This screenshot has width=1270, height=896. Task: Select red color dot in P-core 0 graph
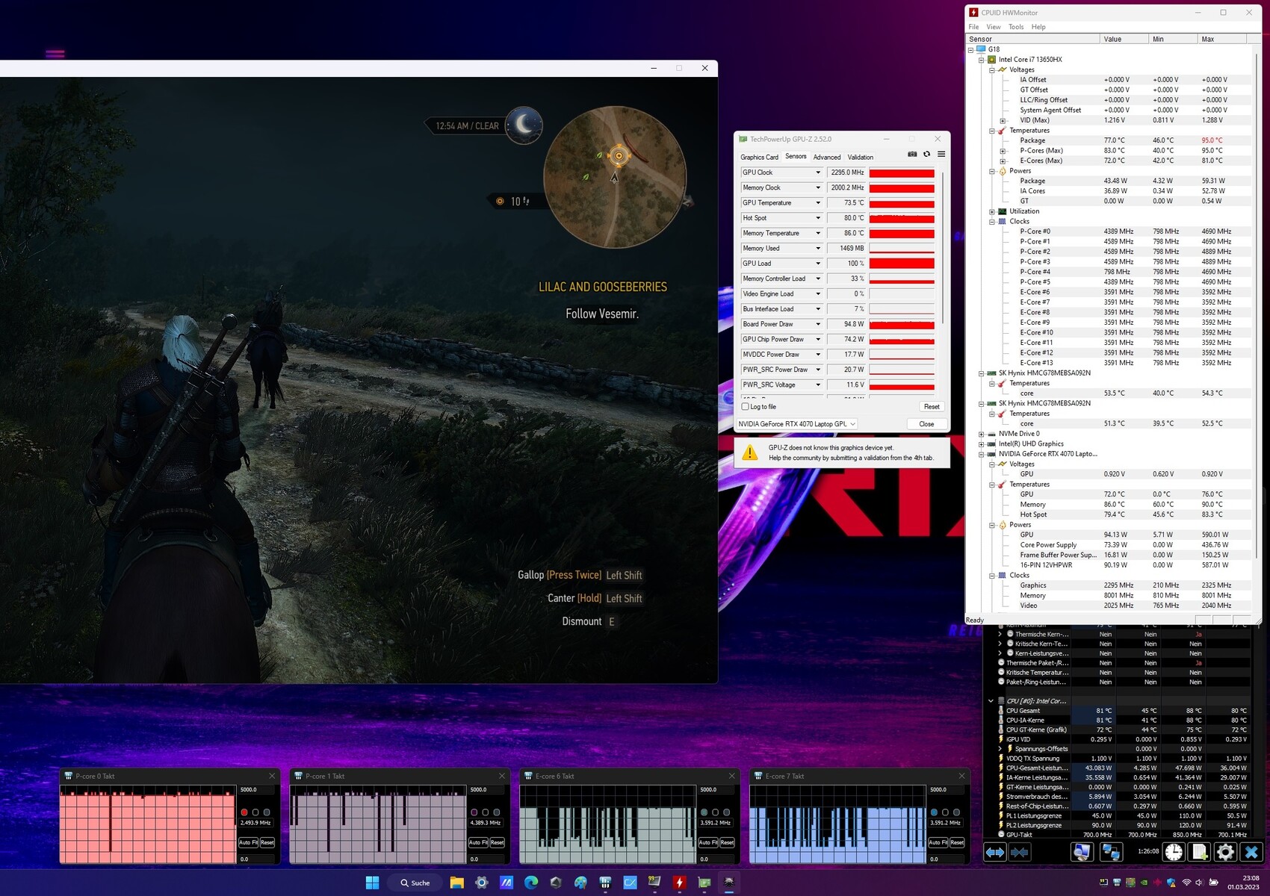[244, 812]
